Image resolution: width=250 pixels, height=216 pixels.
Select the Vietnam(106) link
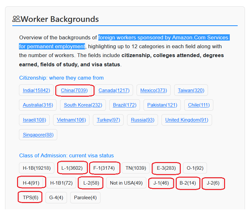point(71,120)
